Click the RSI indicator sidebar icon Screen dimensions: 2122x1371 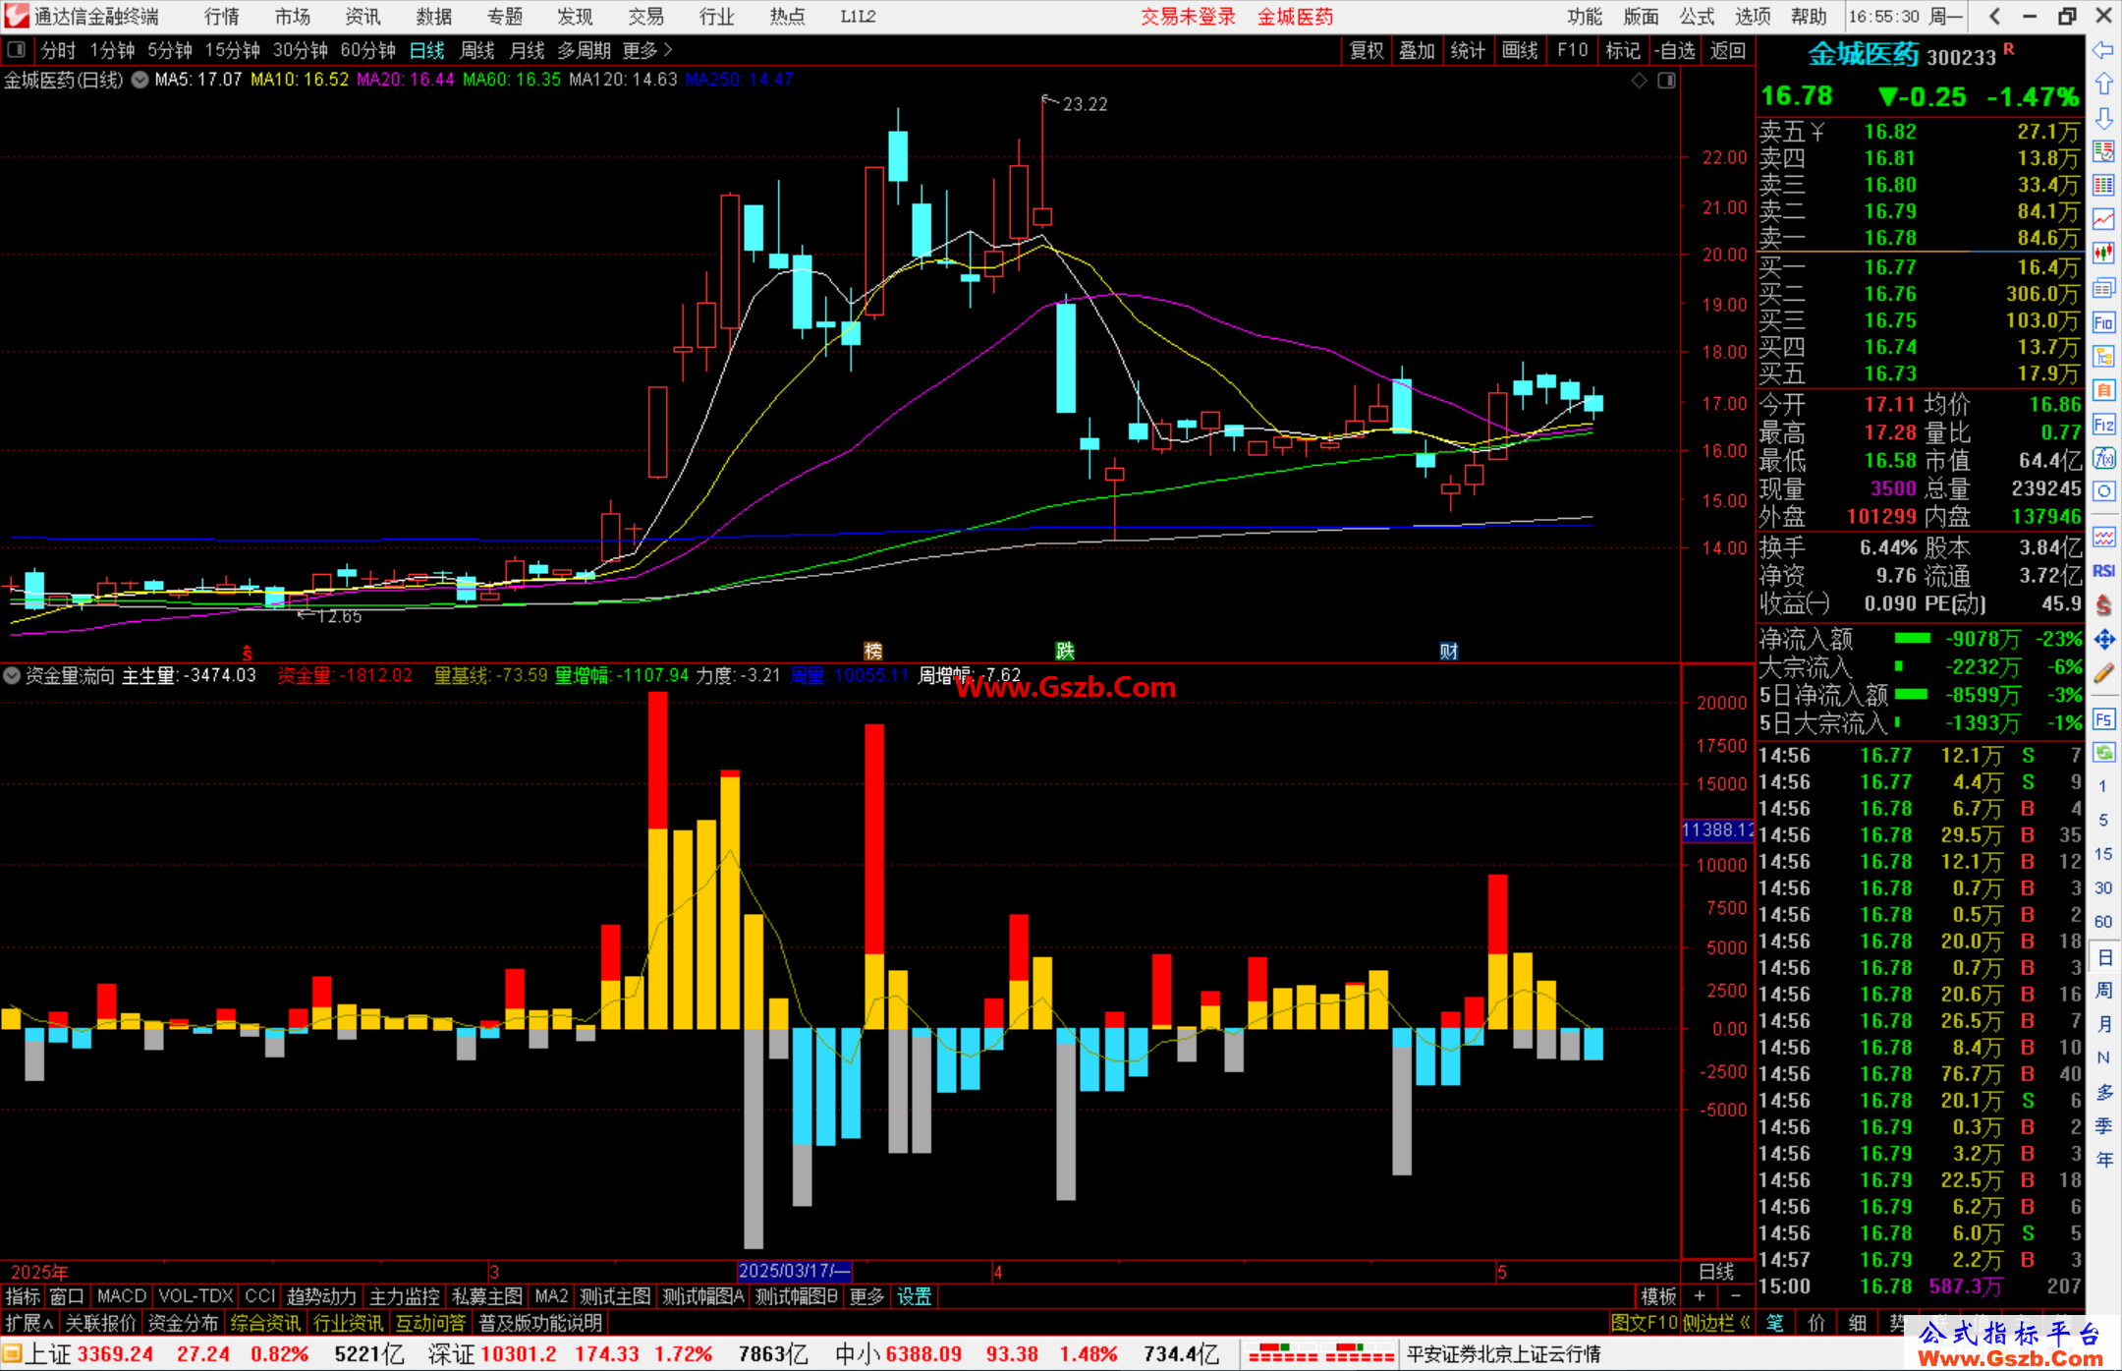(x=2103, y=571)
